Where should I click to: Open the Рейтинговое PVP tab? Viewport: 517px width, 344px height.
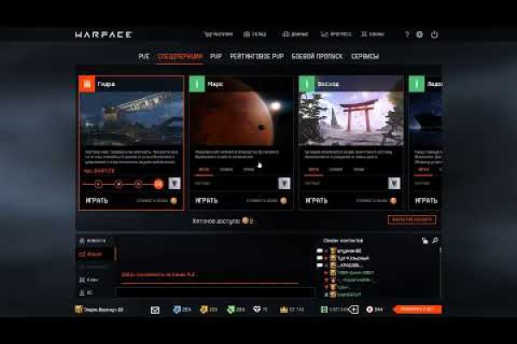pyautogui.click(x=256, y=57)
